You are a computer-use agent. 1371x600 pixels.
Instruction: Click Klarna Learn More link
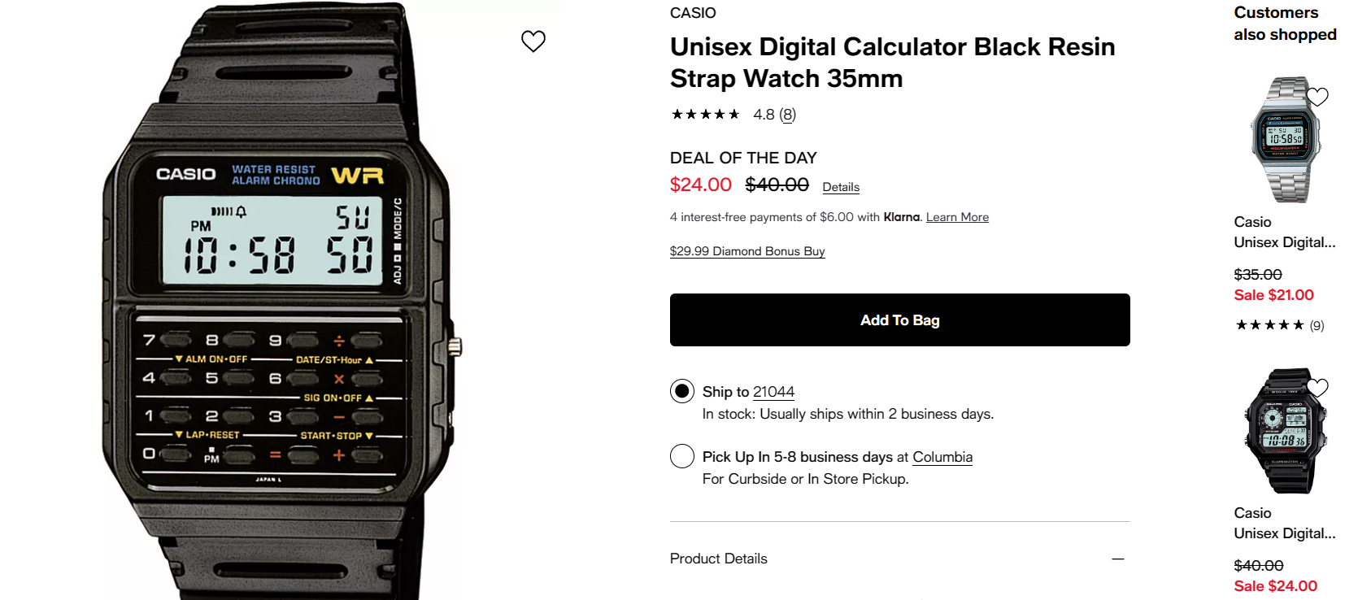click(957, 217)
